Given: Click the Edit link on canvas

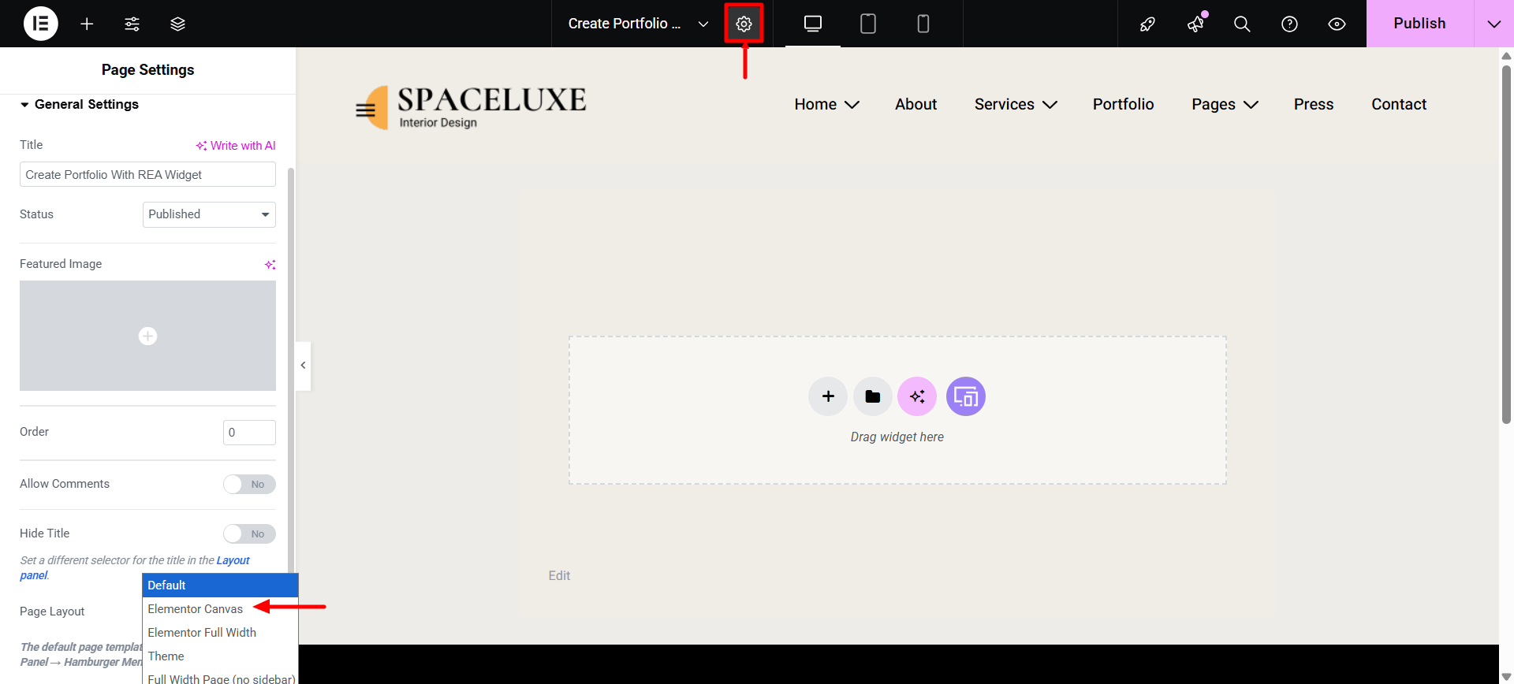Looking at the screenshot, I should point(559,576).
